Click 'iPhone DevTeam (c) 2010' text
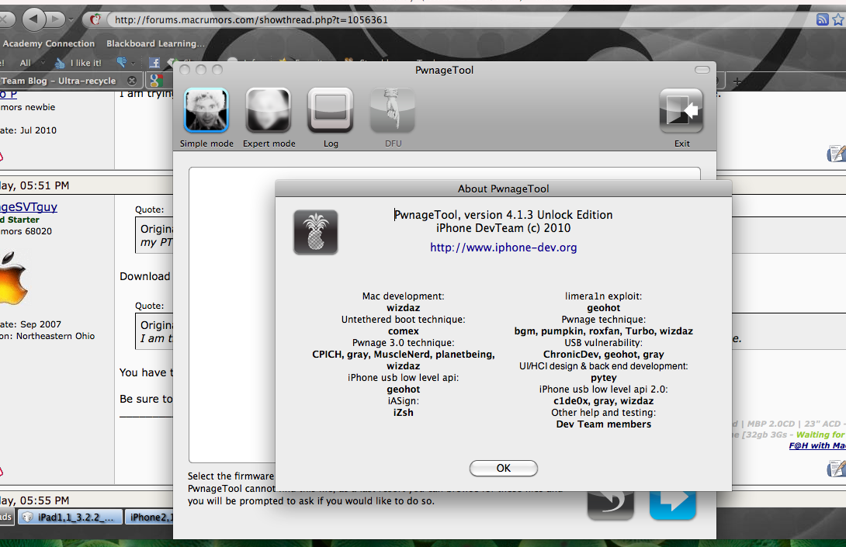Image resolution: width=846 pixels, height=547 pixels. [504, 228]
